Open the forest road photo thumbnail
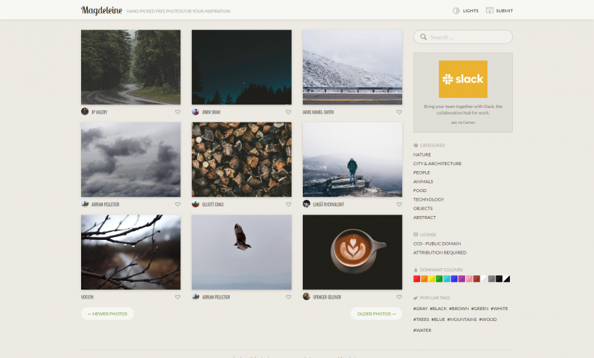 coord(130,67)
